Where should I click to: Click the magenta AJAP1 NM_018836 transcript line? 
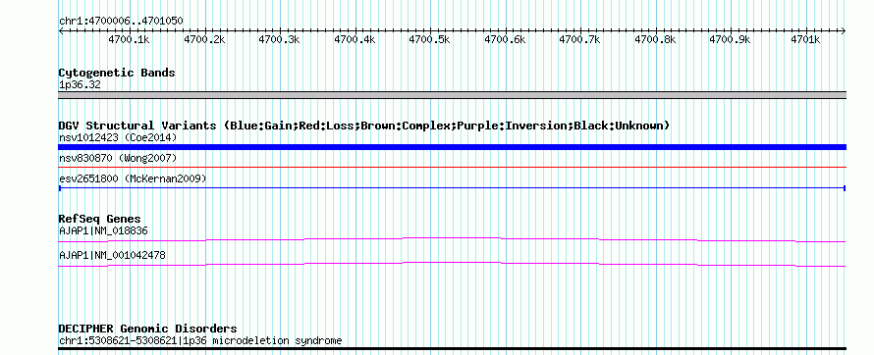click(453, 239)
